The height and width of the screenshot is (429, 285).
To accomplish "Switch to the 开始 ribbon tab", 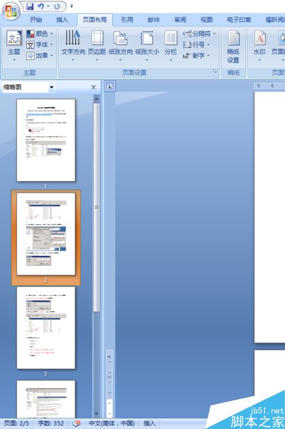I will coord(36,20).
